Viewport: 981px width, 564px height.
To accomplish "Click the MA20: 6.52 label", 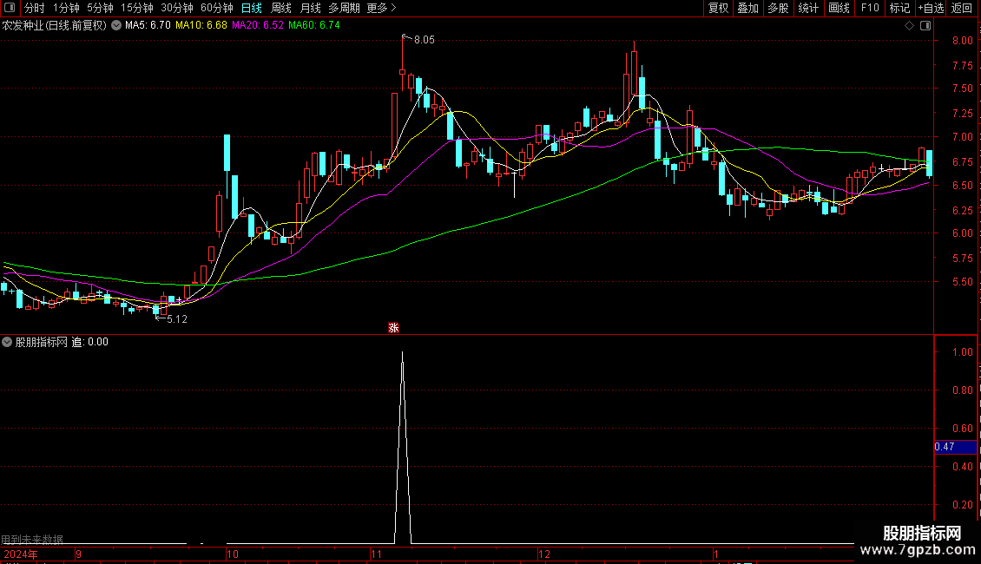I will pos(258,25).
